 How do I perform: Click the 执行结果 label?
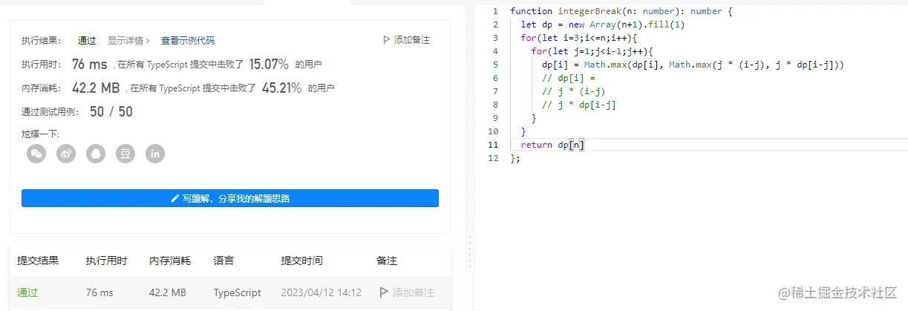point(42,41)
